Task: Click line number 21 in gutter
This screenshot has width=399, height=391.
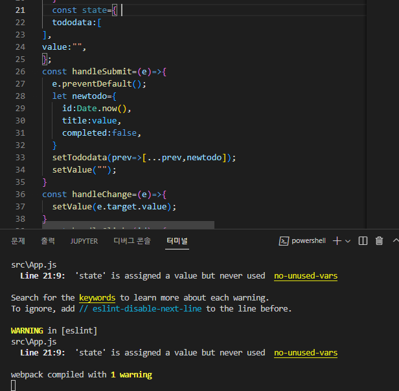Action: 20,10
